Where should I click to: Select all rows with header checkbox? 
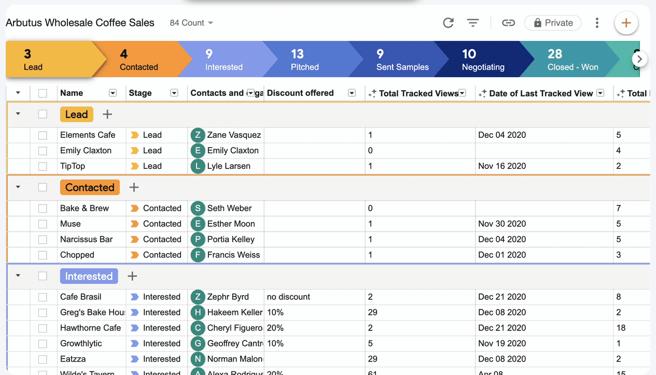(x=43, y=93)
